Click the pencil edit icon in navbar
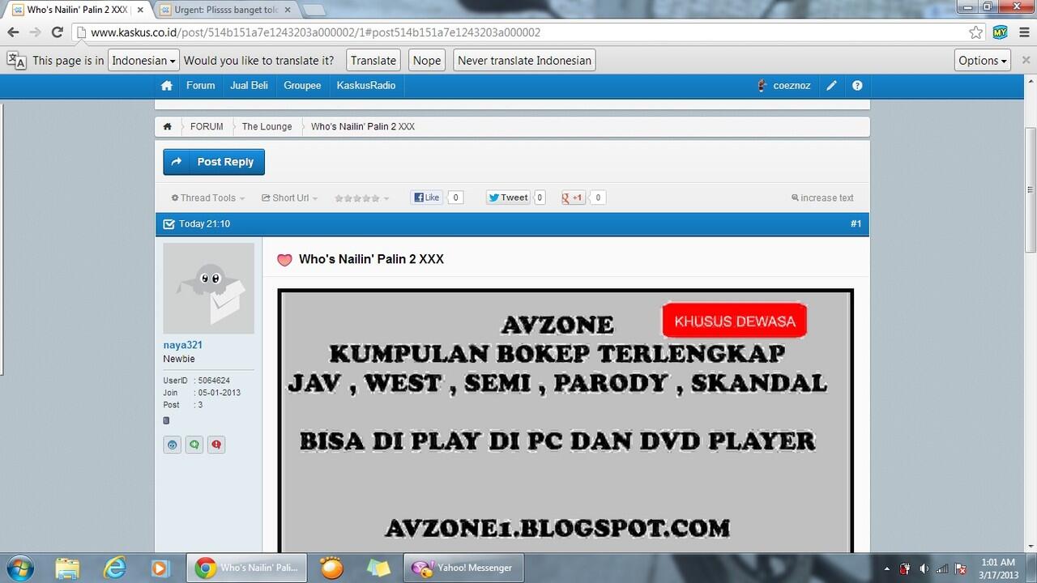Screen dimensions: 1037x583 click(831, 86)
